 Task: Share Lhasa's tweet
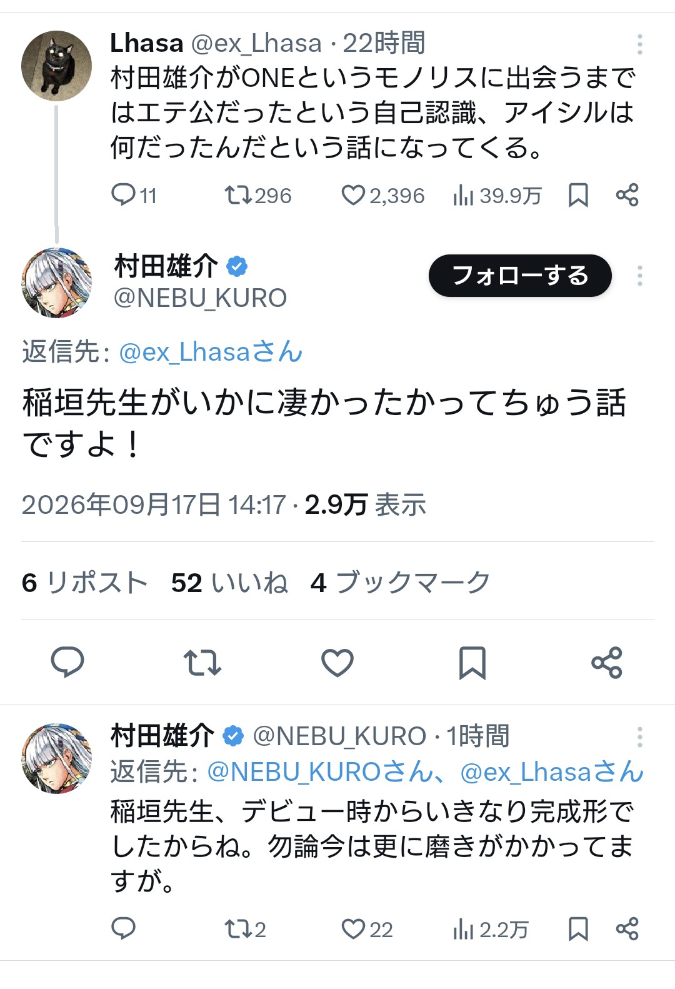(627, 195)
